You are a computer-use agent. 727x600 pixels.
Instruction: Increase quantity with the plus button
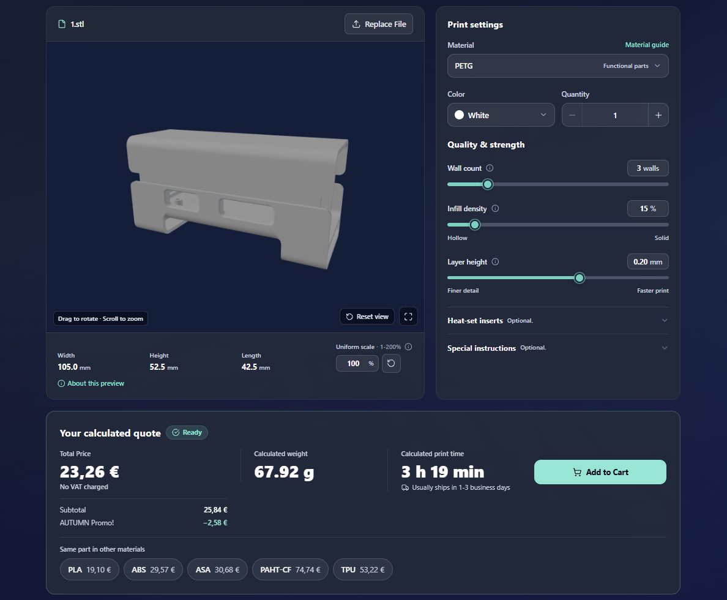[x=658, y=115]
